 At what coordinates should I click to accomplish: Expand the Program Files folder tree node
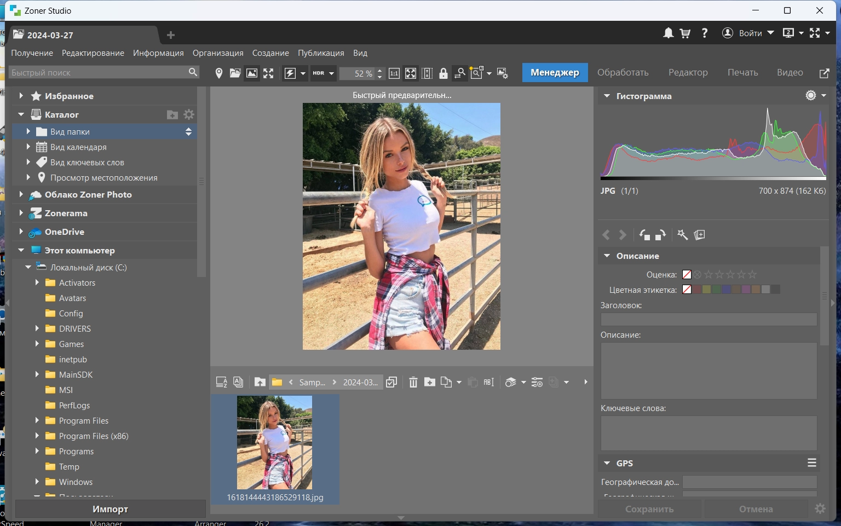[x=37, y=420]
